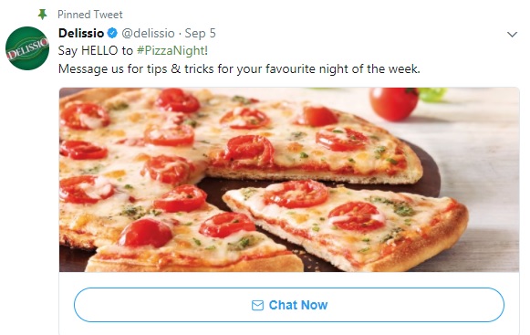
Task: Click the envelope icon in Chat Now
Action: point(257,305)
